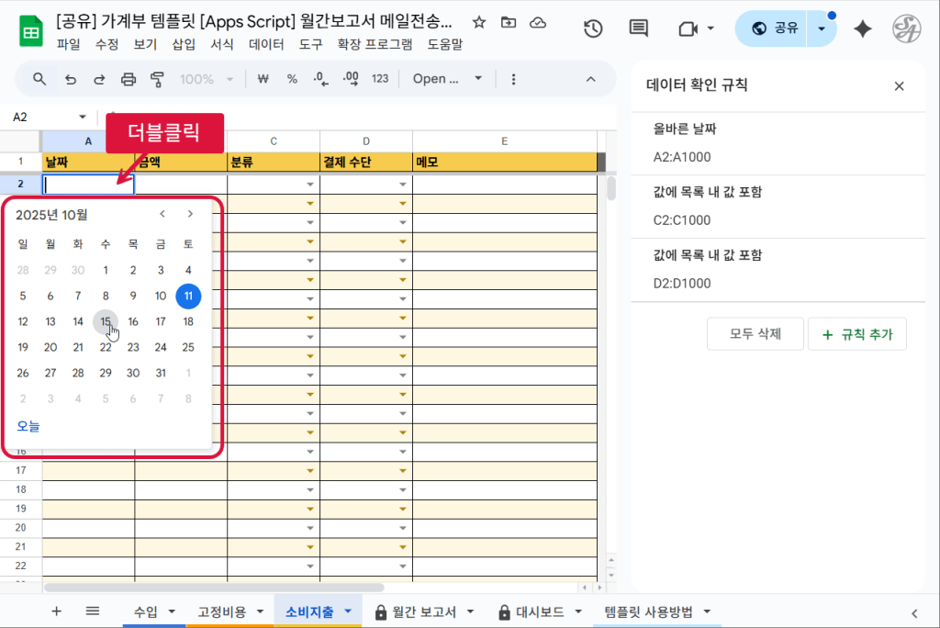Viewport: 940px width, 628px height.
Task: Click the search menus magnifier icon
Action: [x=39, y=79]
